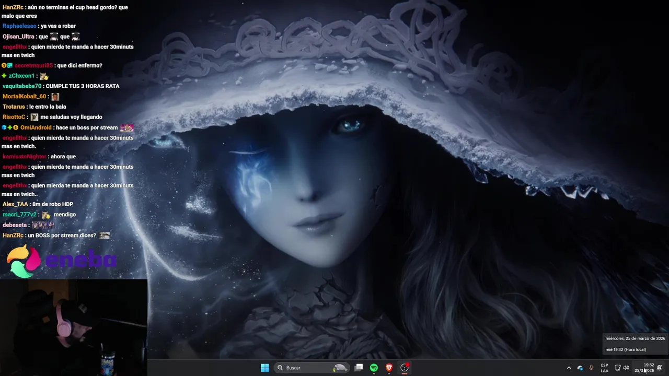Click username zChxcon1 in chat

(21, 76)
